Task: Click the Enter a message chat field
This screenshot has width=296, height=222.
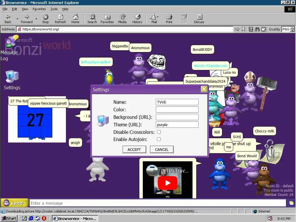Action: [x=158, y=203]
